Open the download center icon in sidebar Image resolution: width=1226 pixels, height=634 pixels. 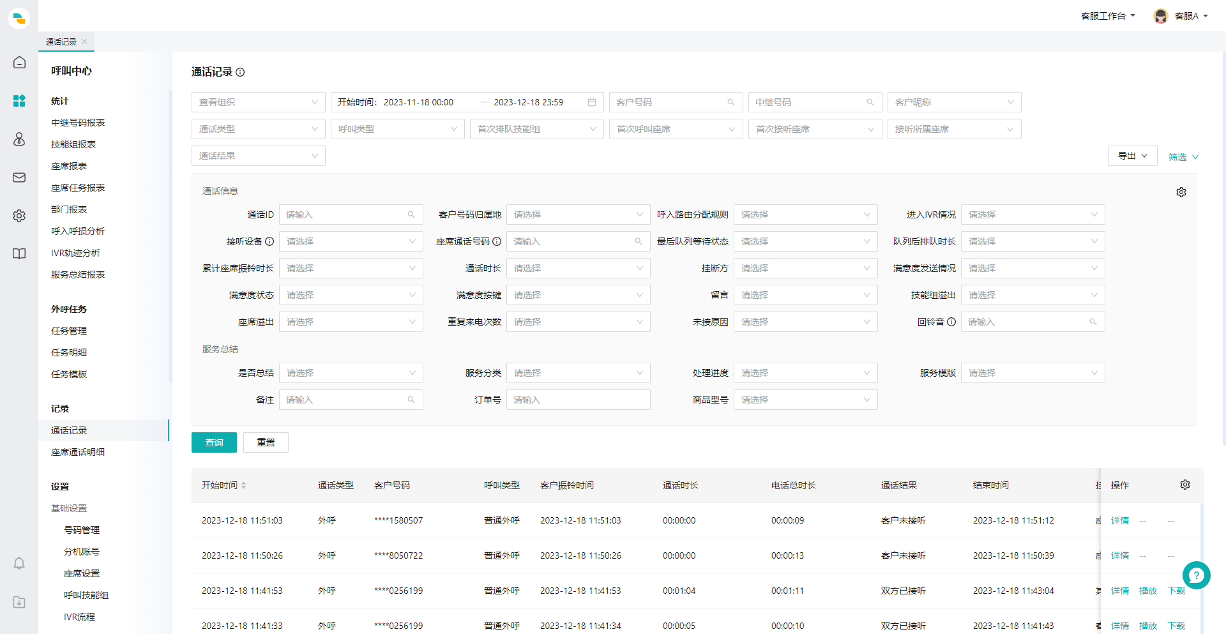pos(19,602)
